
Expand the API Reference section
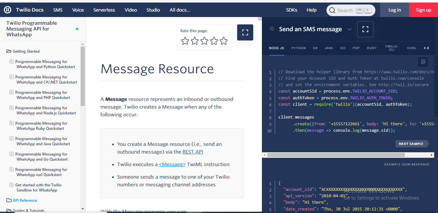[25, 200]
